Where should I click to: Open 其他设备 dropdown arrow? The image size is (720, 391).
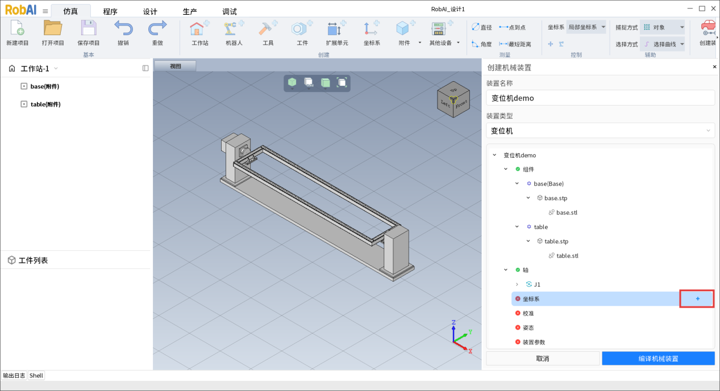[x=458, y=43]
